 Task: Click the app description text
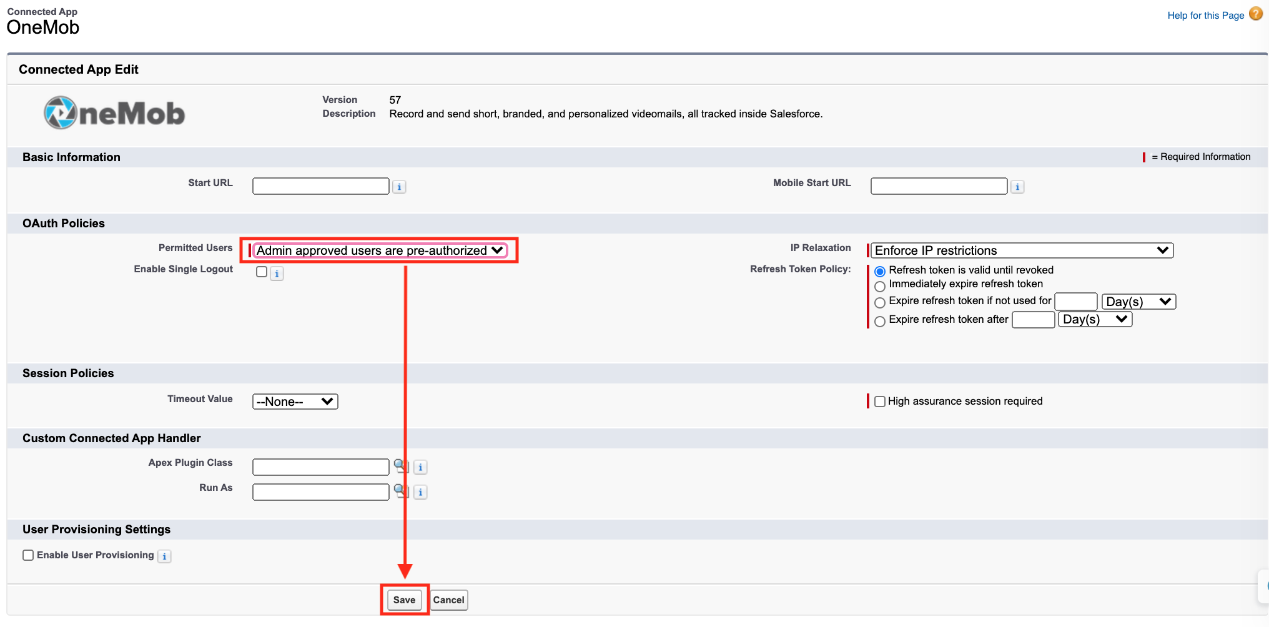pos(606,114)
